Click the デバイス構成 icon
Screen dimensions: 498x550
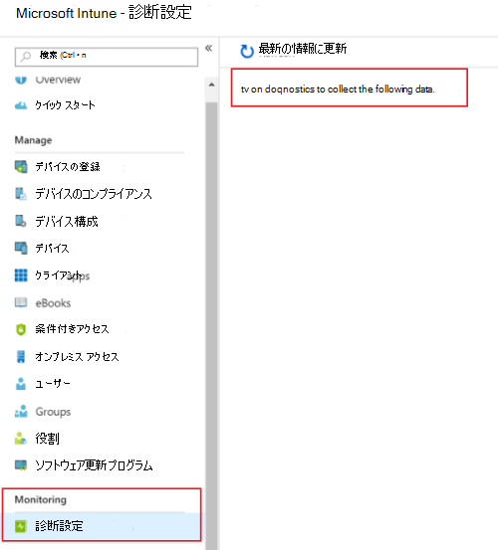pyautogui.click(x=21, y=222)
